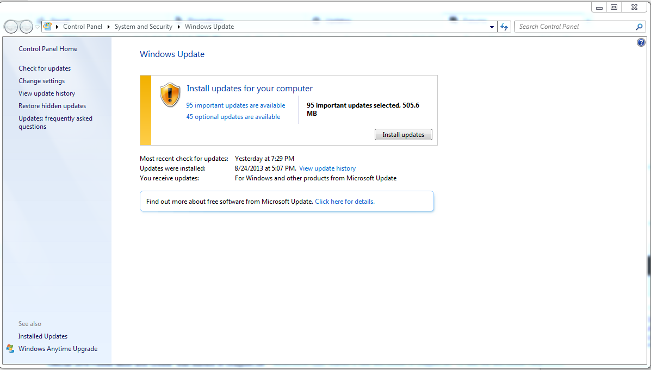Open Restore hidden updates
651x370 pixels.
(52, 106)
